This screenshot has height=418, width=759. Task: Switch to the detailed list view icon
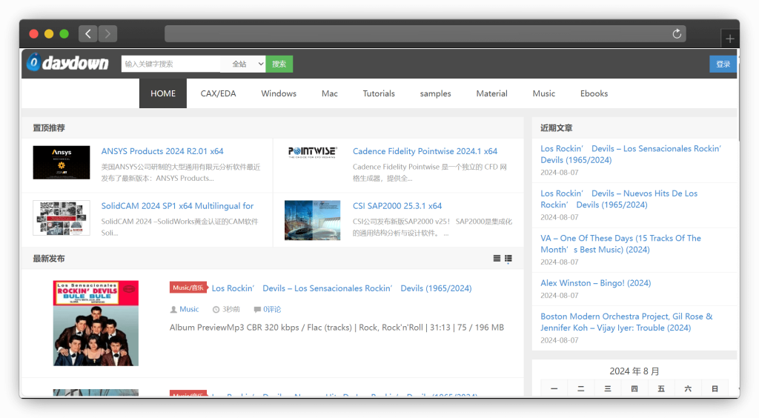(x=508, y=259)
